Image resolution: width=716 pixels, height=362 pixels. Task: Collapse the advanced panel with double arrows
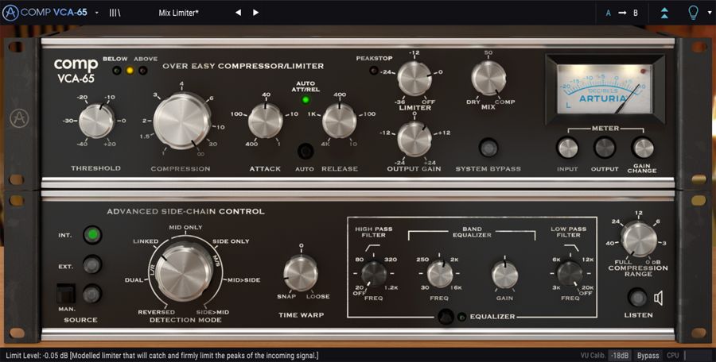[664, 13]
